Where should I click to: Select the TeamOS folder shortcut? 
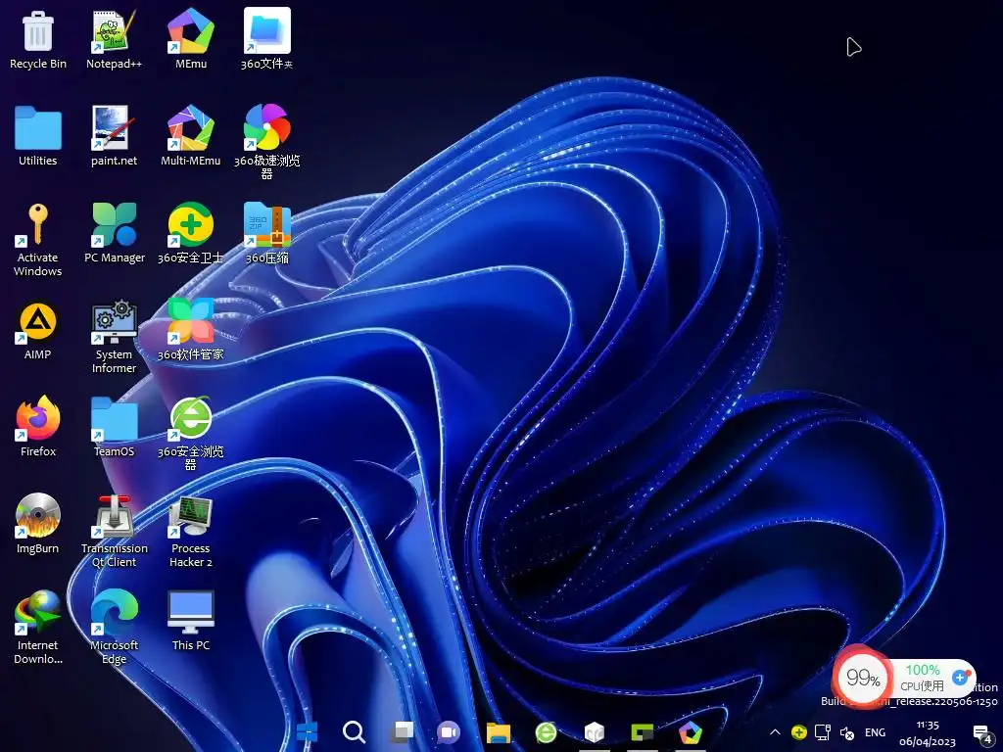114,427
